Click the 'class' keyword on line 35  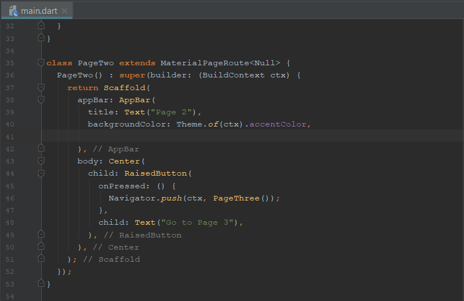tap(59, 63)
